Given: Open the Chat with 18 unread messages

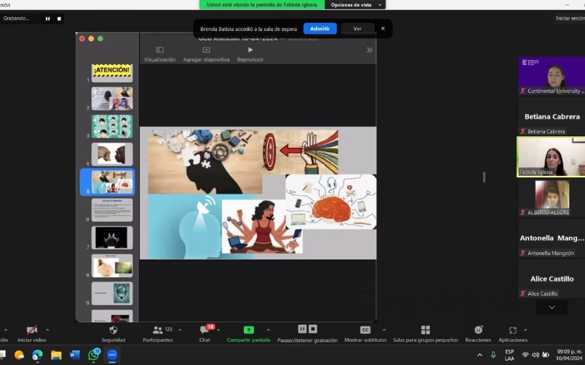Looking at the screenshot, I should (204, 330).
